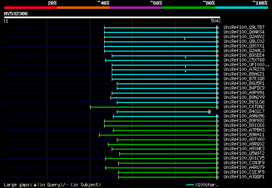Select the cyan alignment bar for UniRef100_B4G1C7
This screenshot has width=272, height=188.
click(163, 112)
